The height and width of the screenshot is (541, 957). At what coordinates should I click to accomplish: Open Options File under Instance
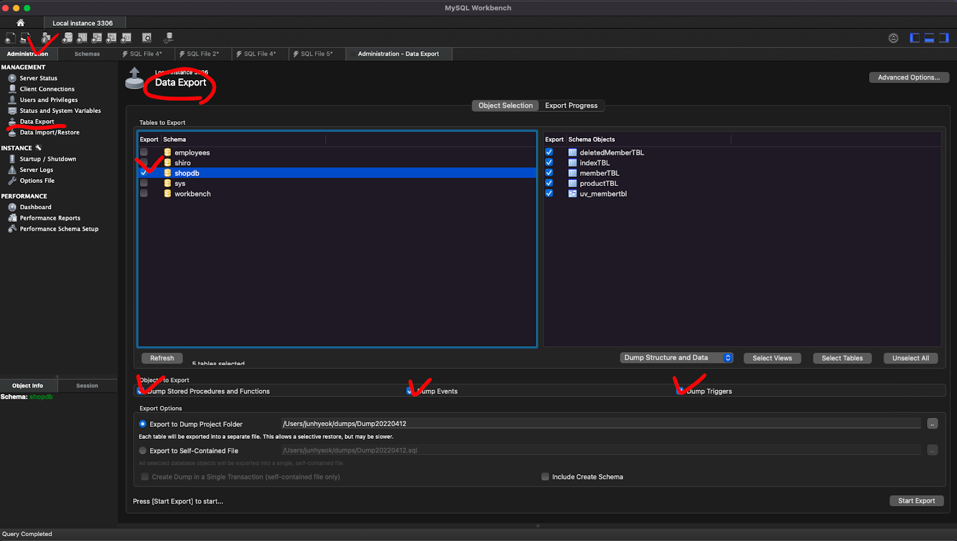pyautogui.click(x=36, y=181)
